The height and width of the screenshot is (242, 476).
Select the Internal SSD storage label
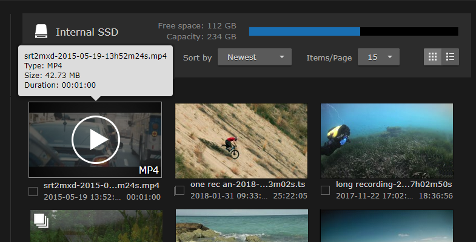pos(87,32)
